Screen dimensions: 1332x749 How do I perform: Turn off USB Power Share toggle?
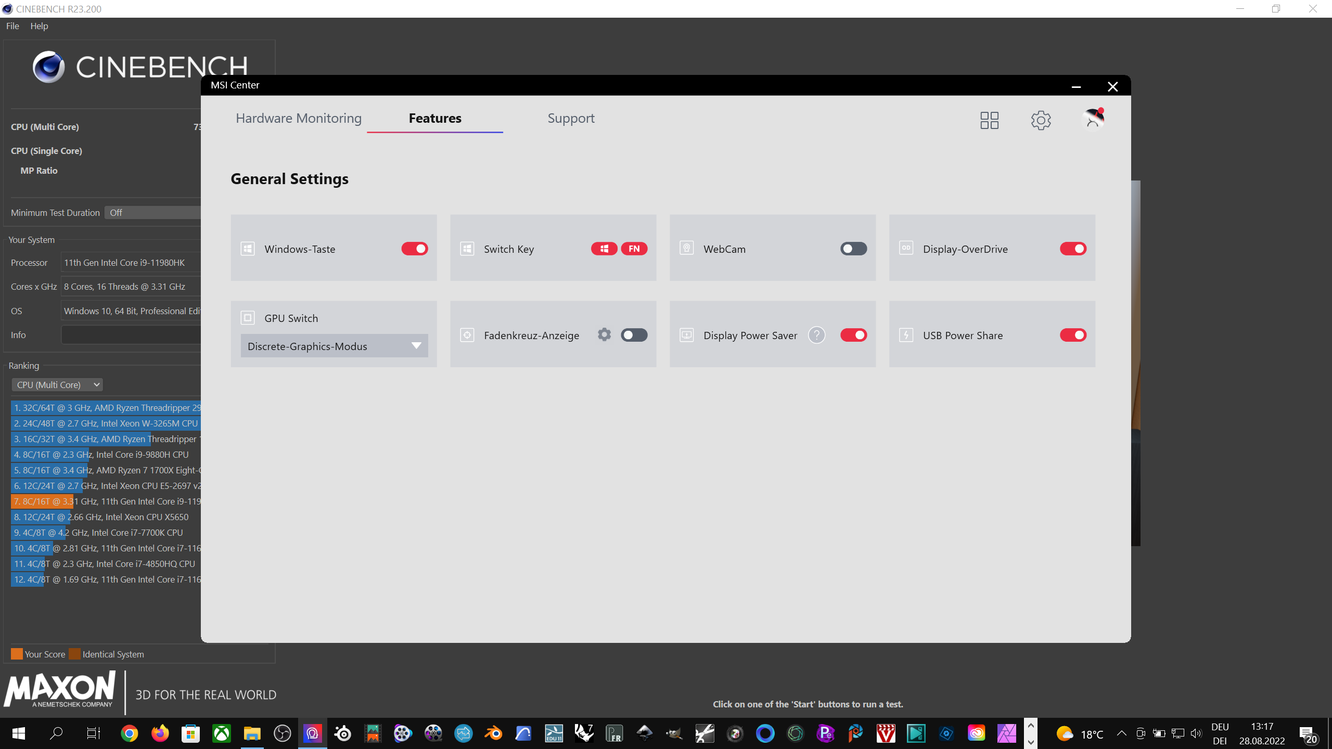1073,335
